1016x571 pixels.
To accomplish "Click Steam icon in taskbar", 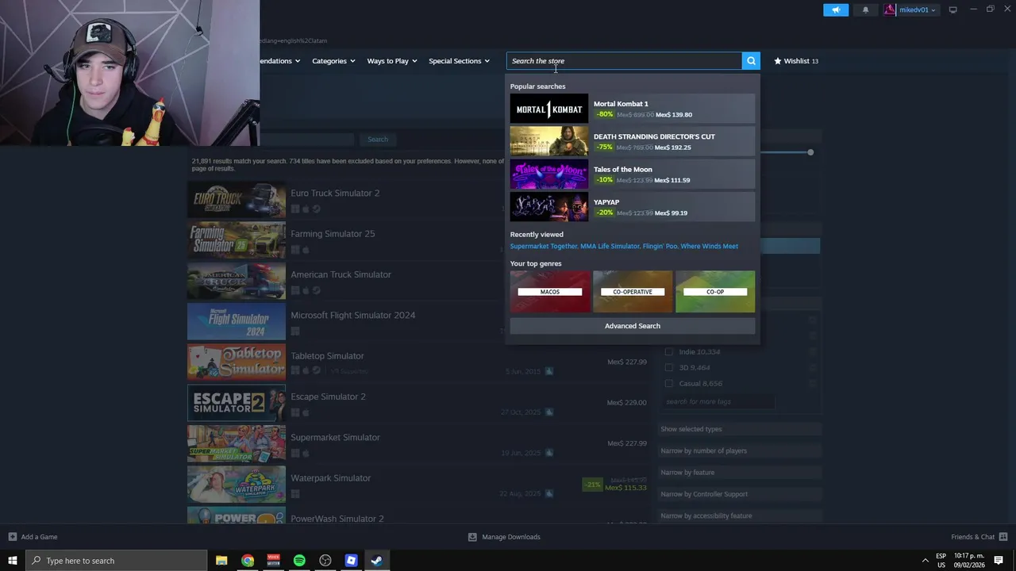I will click(377, 561).
